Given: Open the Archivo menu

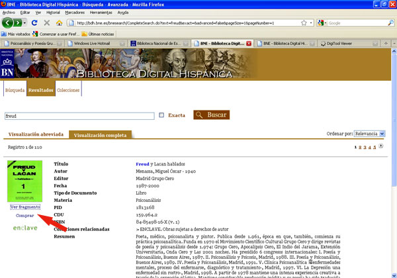Looking at the screenshot, I should [x=9, y=13].
